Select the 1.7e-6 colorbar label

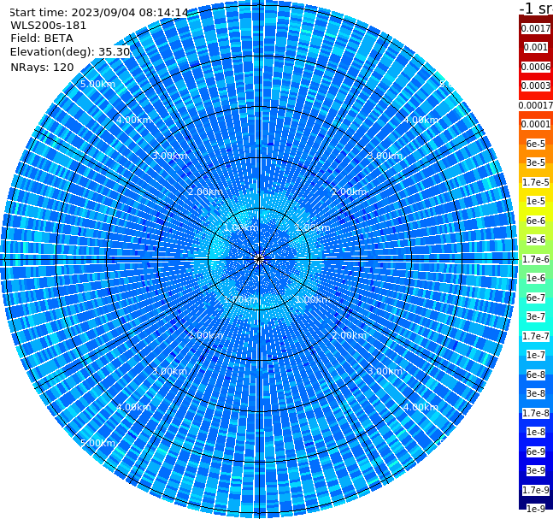536,259
